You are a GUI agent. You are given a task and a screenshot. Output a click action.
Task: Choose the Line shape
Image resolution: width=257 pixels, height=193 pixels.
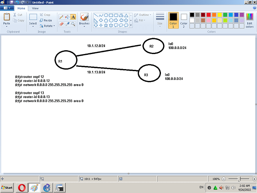[96, 15]
